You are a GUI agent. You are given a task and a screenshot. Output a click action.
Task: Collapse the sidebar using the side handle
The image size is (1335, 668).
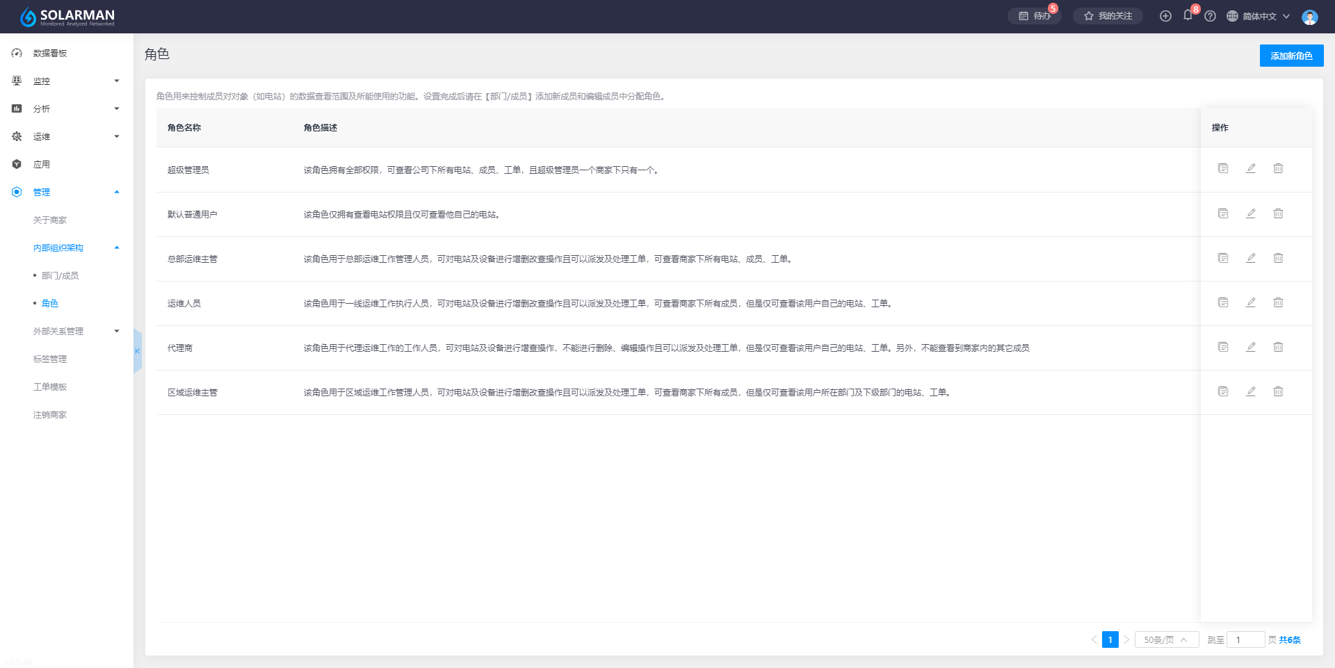(x=137, y=351)
